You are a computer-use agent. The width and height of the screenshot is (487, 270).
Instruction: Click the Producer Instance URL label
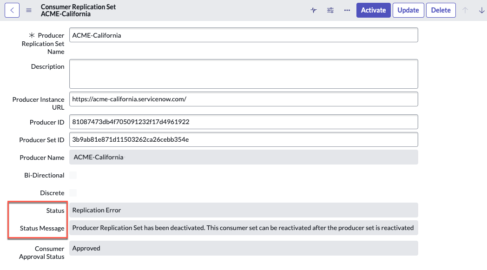pyautogui.click(x=38, y=104)
